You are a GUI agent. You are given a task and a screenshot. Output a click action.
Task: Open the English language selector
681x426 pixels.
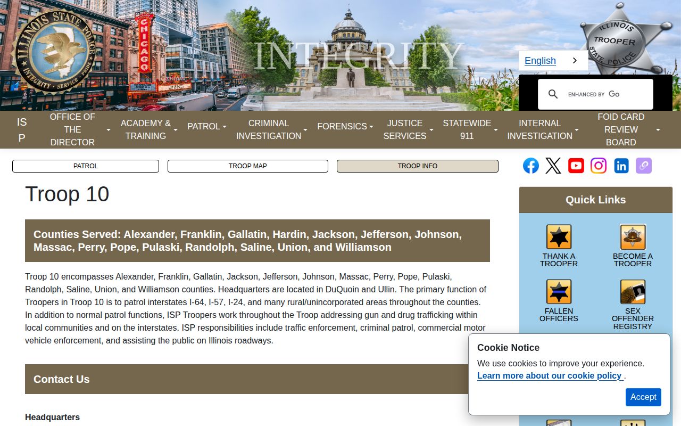[553, 61]
